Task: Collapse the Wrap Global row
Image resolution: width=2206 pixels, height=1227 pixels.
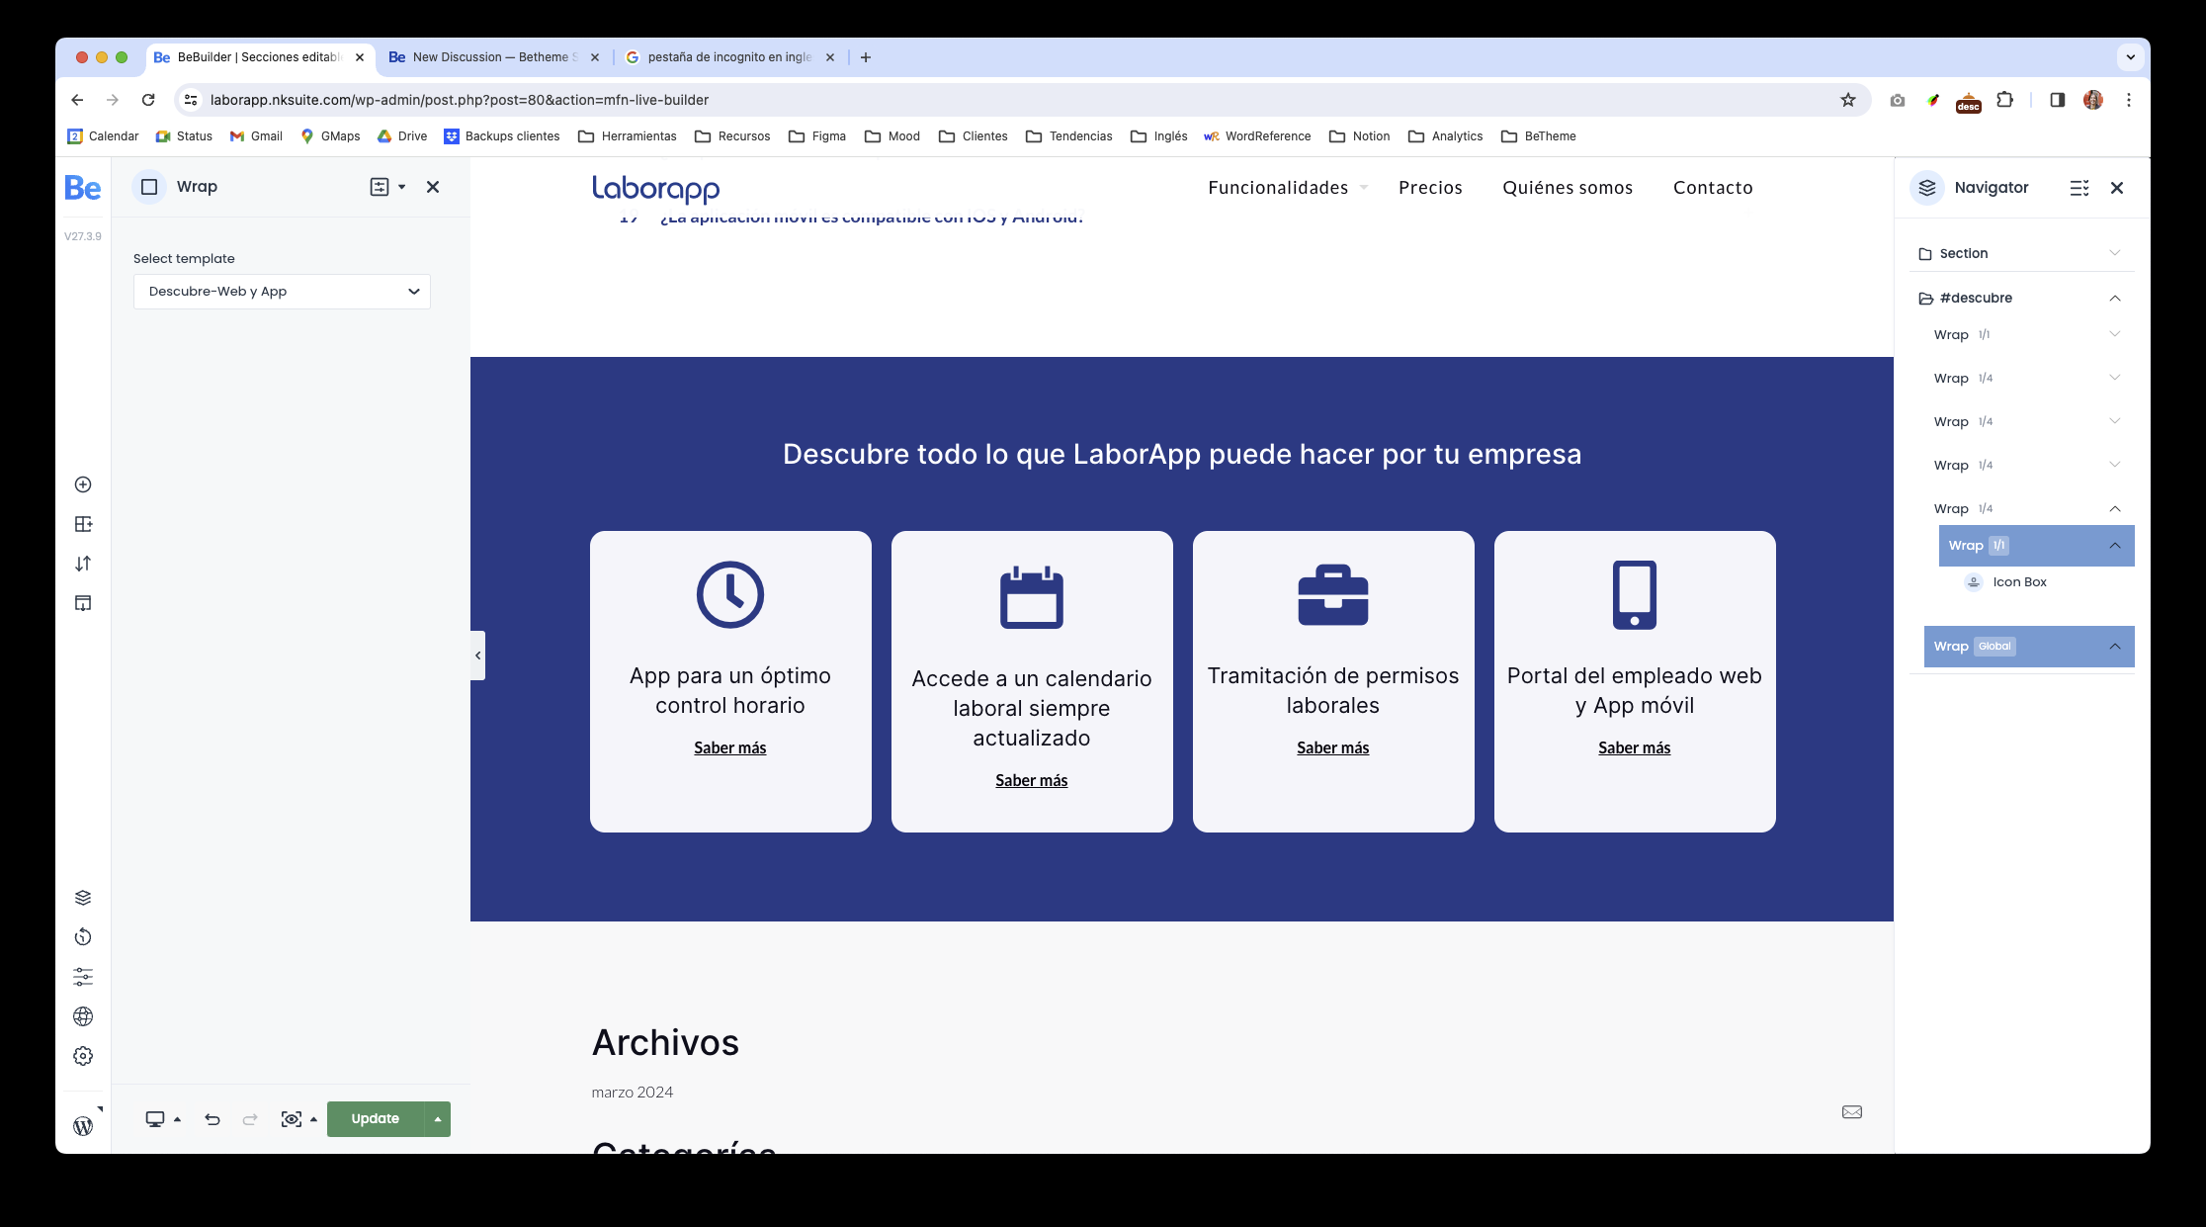Action: 2115,647
